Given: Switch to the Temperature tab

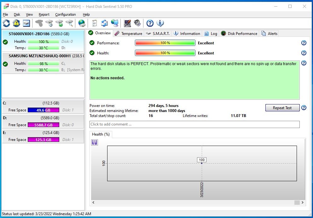Looking at the screenshot, I should [128, 33].
